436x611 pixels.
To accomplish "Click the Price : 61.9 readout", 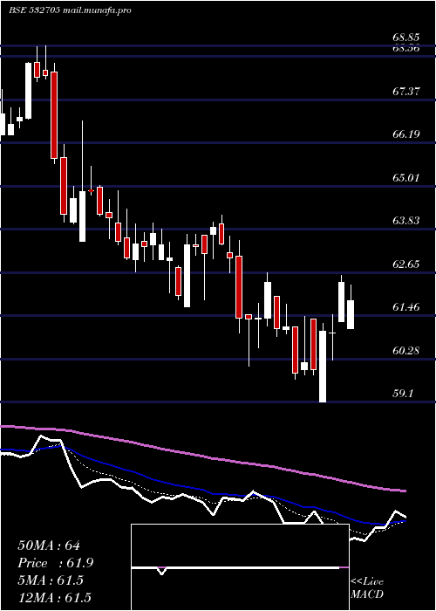I will 55,563.
